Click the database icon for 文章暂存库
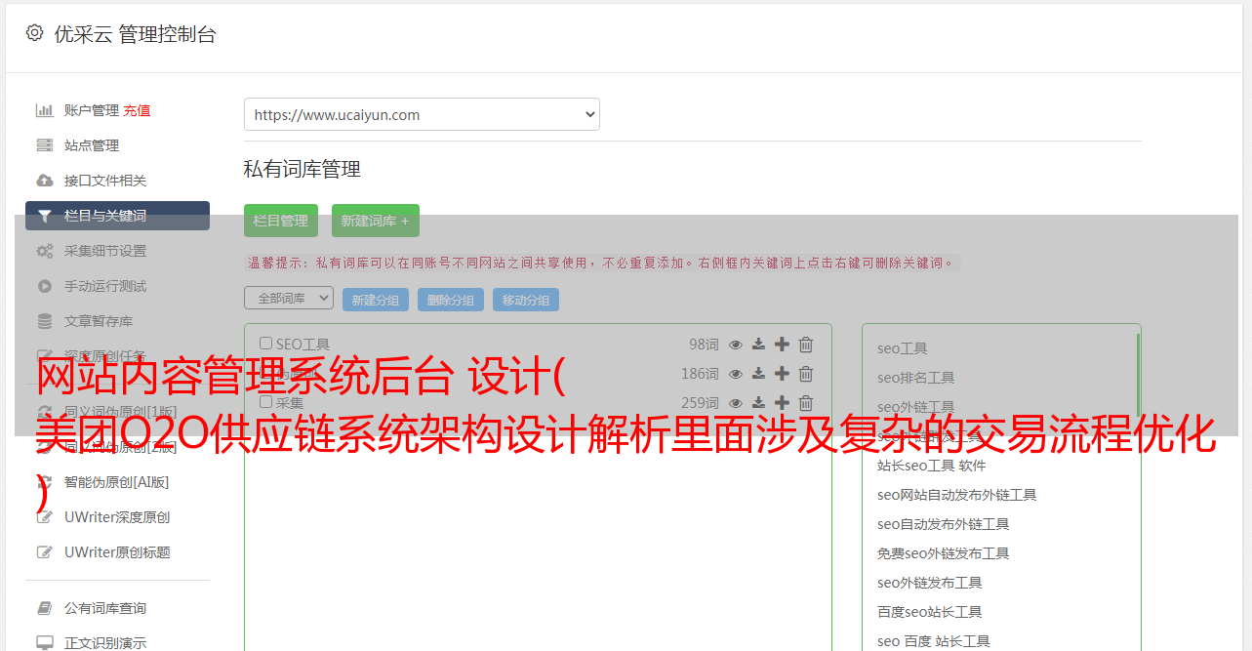Image resolution: width=1252 pixels, height=651 pixels. (44, 321)
